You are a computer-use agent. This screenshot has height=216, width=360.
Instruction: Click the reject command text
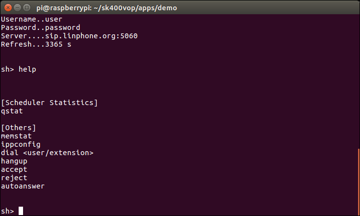(14, 178)
